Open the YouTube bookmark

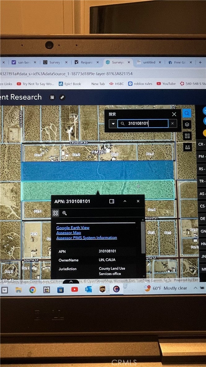click(166, 84)
